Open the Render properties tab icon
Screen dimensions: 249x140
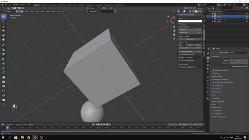pos(208,58)
